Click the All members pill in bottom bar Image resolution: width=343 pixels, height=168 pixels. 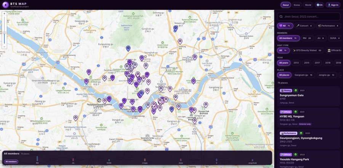tap(11, 162)
